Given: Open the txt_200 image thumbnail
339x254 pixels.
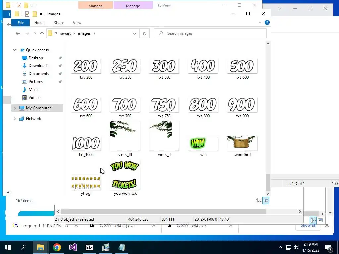Looking at the screenshot, I should (x=86, y=66).
